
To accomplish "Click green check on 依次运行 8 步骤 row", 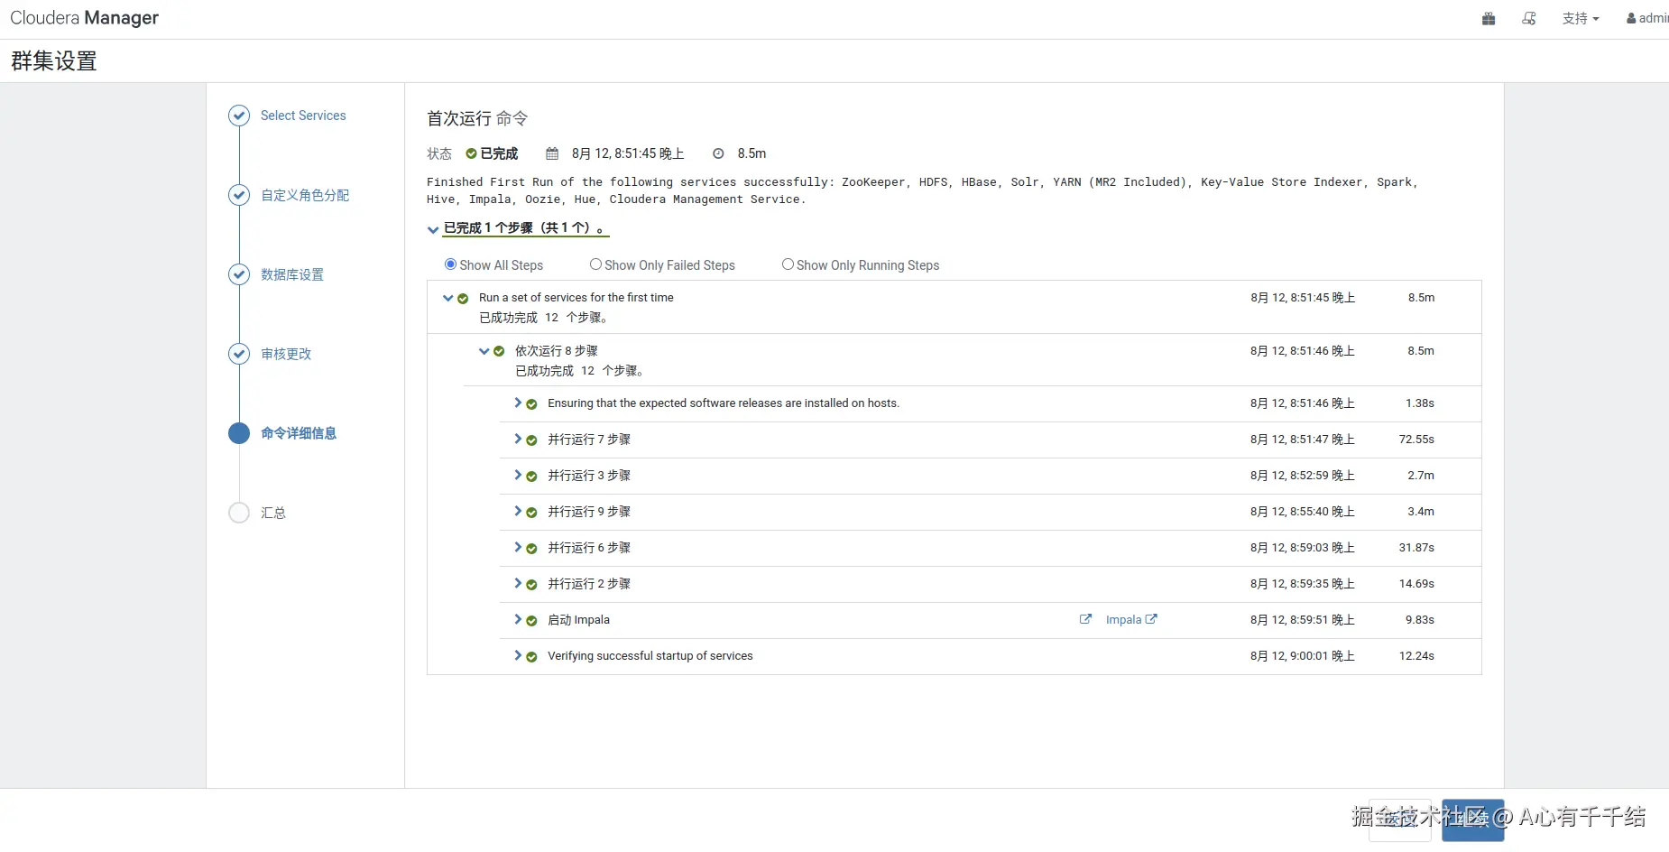I will tap(499, 352).
